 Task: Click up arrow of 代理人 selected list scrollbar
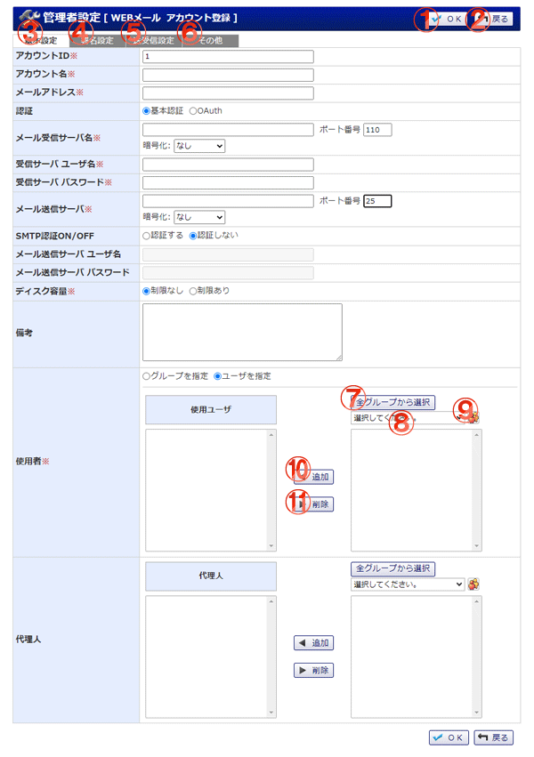point(271,601)
